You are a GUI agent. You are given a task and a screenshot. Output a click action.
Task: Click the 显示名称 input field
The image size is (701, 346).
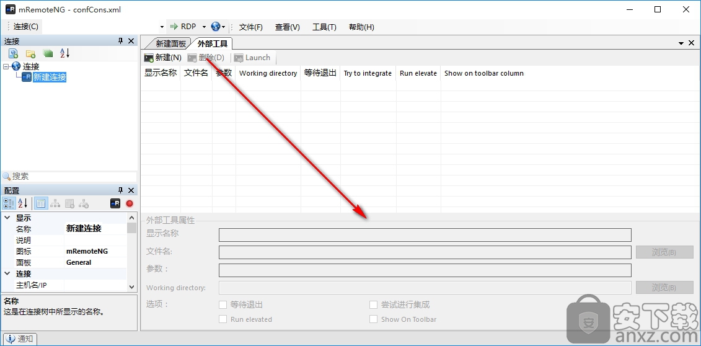[425, 234]
